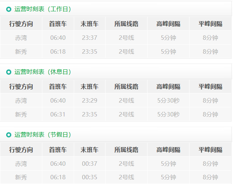This screenshot has height=184, width=233.
Task: Click the 平峰间隔 header in the holiday table
Action: pos(210,150)
